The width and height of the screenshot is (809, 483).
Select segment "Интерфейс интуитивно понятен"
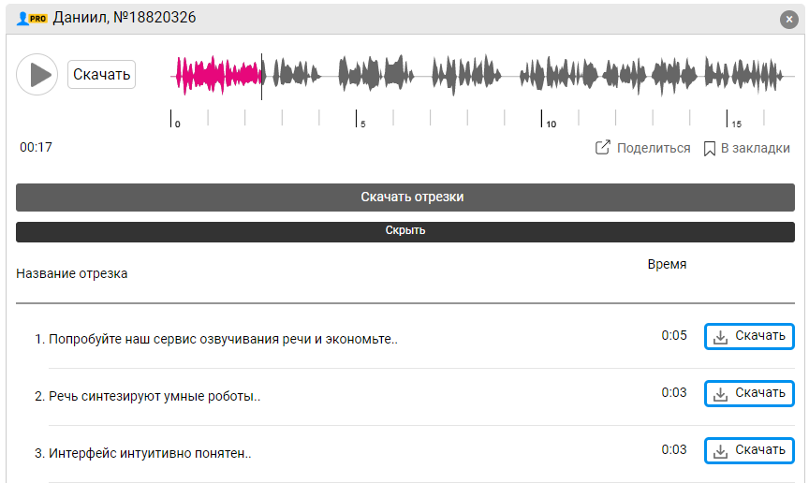(x=150, y=453)
